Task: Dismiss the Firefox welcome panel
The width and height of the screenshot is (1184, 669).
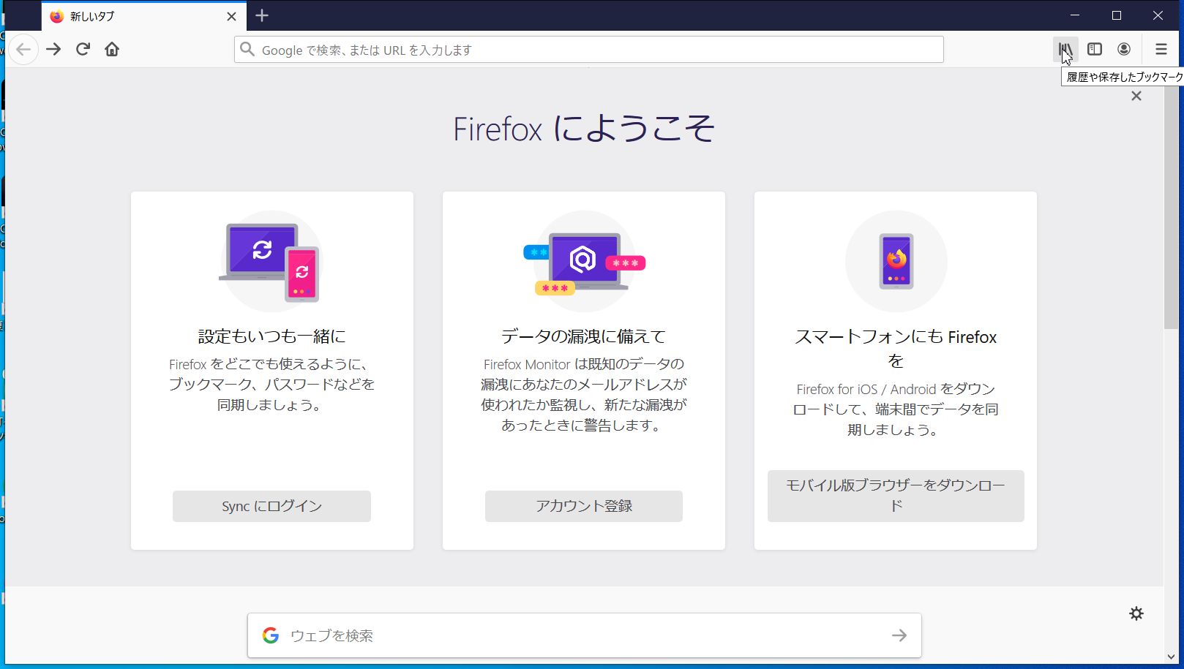Action: (1136, 96)
